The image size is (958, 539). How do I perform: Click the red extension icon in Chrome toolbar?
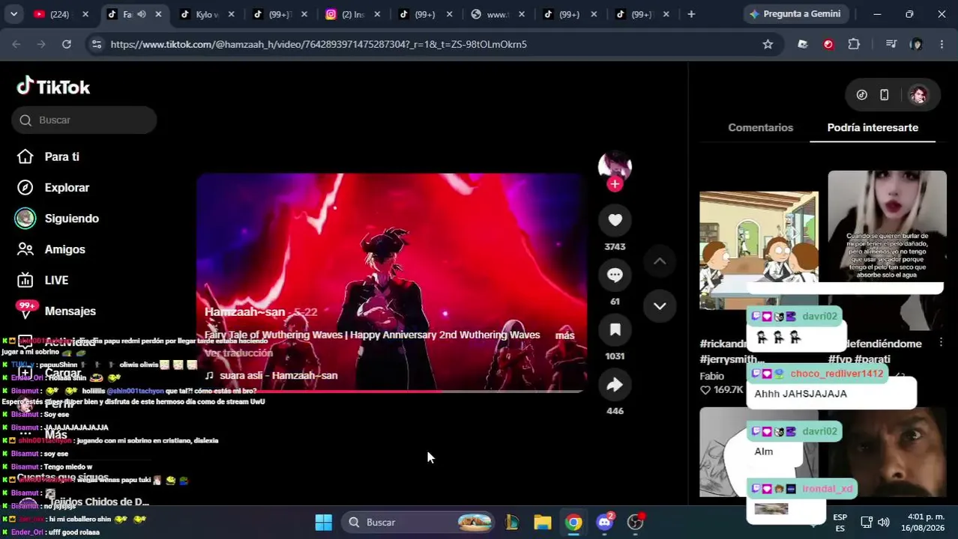(828, 44)
